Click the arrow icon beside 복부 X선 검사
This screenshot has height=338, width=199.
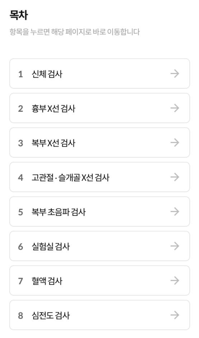175,143
